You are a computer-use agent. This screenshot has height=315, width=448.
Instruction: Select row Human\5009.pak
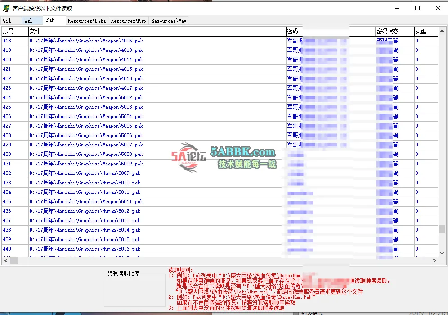[220, 173]
